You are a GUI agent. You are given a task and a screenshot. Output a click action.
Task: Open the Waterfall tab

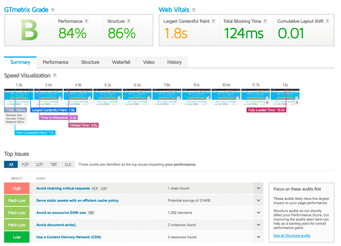(121, 62)
